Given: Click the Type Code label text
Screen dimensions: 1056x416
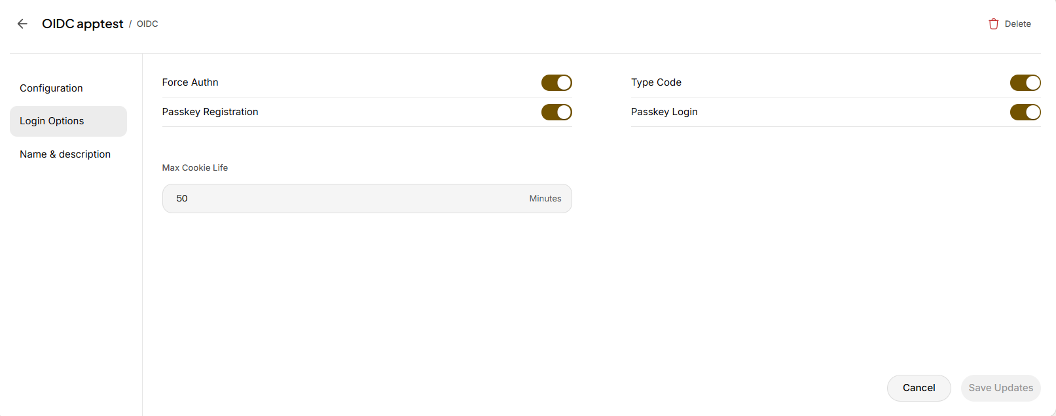Looking at the screenshot, I should pyautogui.click(x=656, y=82).
